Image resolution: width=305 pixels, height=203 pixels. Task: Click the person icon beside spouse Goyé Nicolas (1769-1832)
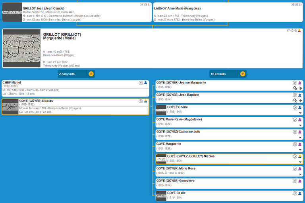pos(146,101)
